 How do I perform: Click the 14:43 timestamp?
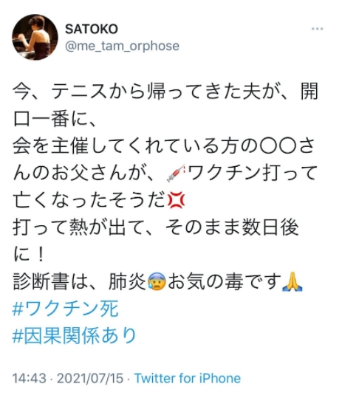click(x=30, y=378)
